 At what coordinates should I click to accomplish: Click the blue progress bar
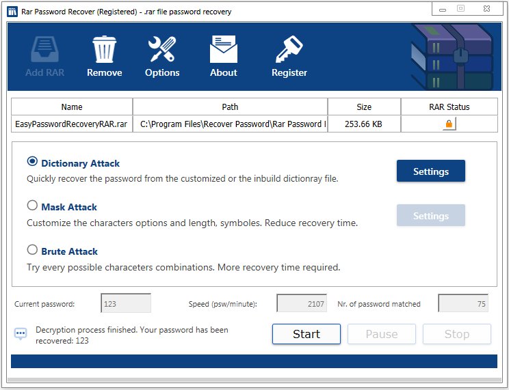pyautogui.click(x=254, y=361)
